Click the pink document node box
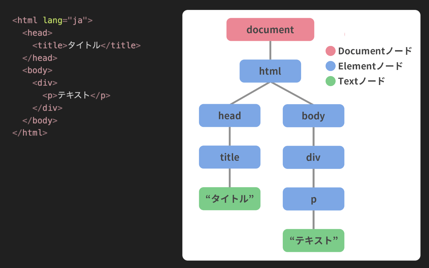Viewport: 429px width, 268px height. (270, 30)
